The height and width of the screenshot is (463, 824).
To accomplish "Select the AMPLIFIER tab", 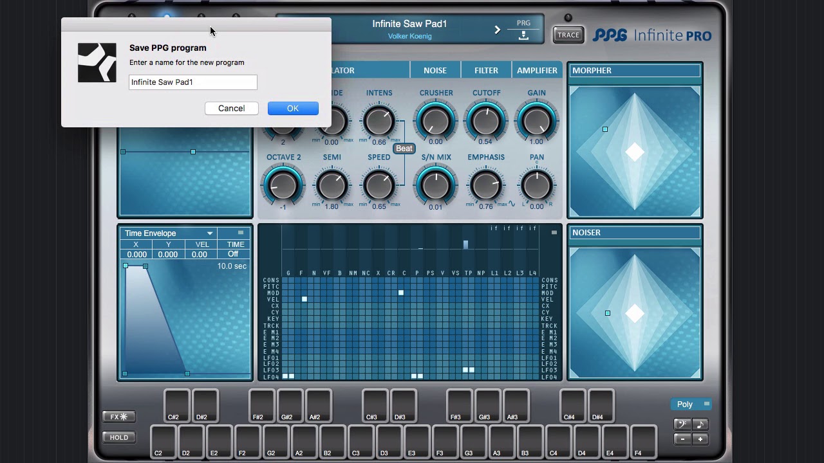I will [x=537, y=70].
